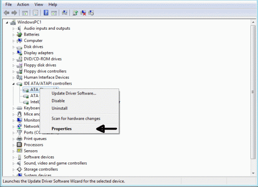Click Scan for hardware changes toolbar icon
Viewport: 258px width, 187px height.
[x=65, y=13]
